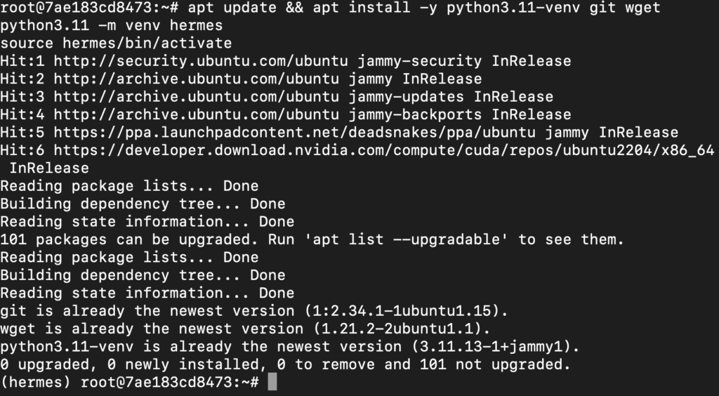The width and height of the screenshot is (719, 396).
Task: Click the terminal cursor block at the prompt
Action: click(x=272, y=382)
